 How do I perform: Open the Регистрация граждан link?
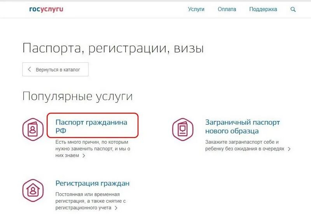93,183
